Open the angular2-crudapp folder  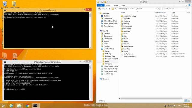tap(130, 16)
